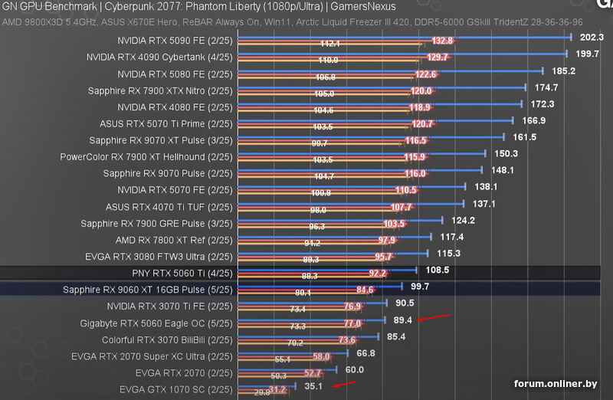613x400 pixels.
Task: Click the 'NVIDIA RTX 3070 Ti FE (2/25)' label
Action: [x=169, y=307]
